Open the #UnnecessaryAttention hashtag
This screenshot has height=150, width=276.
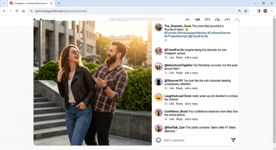(x=192, y=33)
